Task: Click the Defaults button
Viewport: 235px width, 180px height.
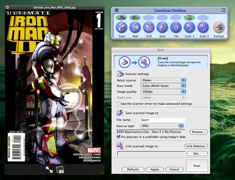Action: point(133,169)
